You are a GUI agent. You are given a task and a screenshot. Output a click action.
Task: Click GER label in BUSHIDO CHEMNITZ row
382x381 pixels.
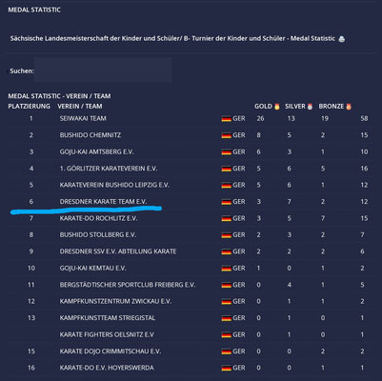tap(239, 135)
